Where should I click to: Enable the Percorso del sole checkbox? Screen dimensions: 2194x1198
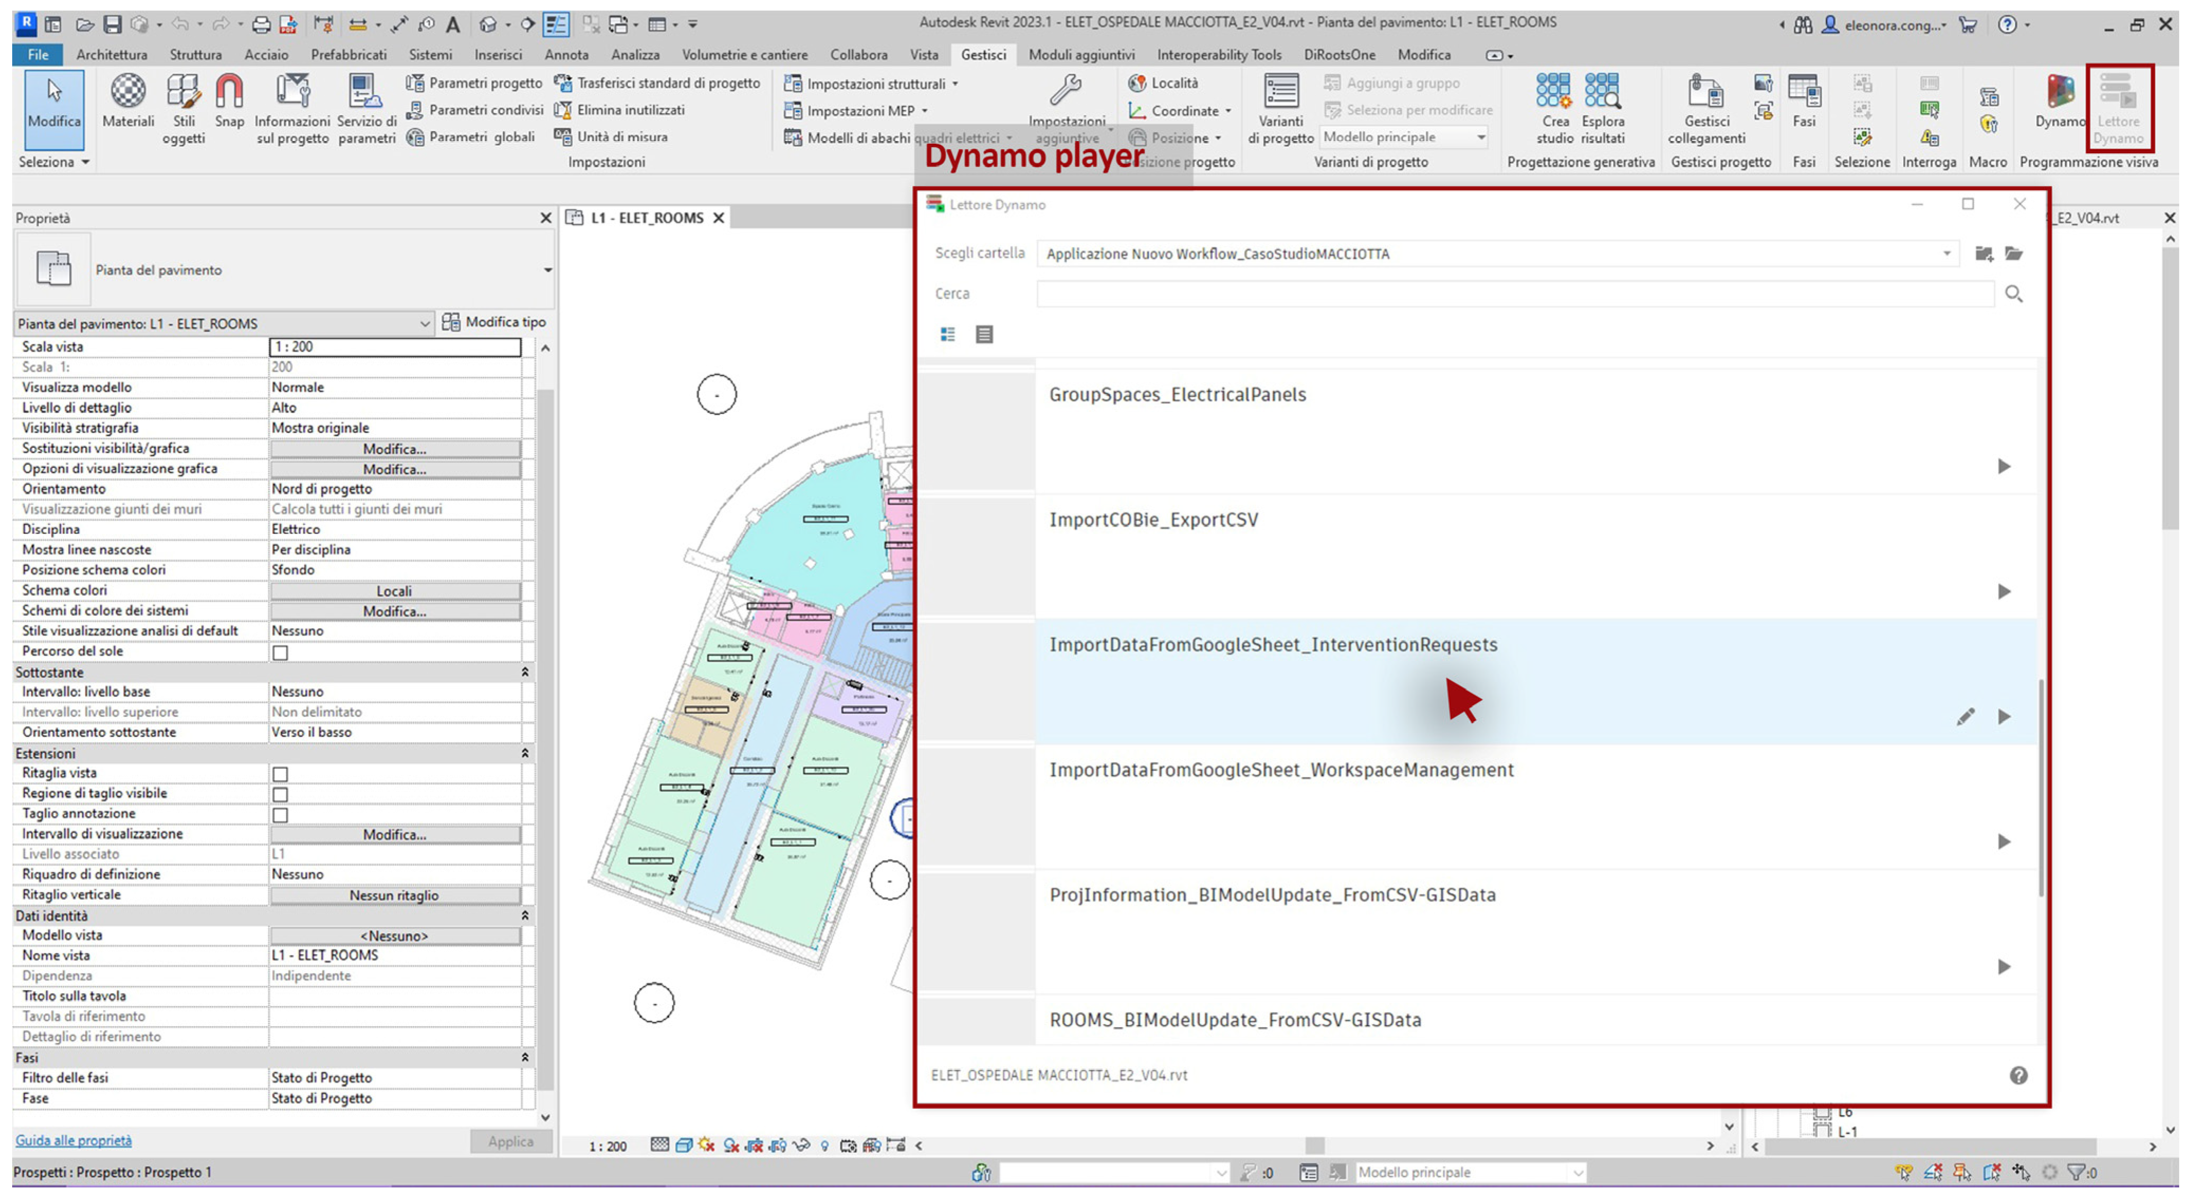(x=280, y=652)
